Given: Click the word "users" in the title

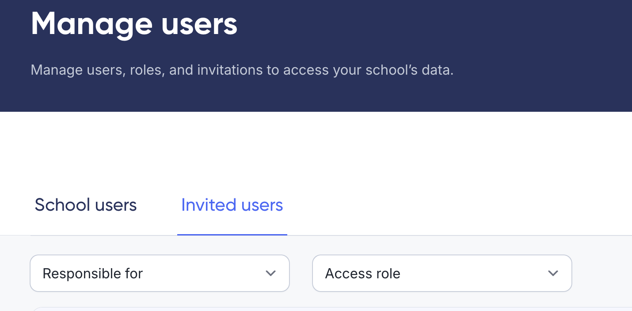Looking at the screenshot, I should point(199,24).
